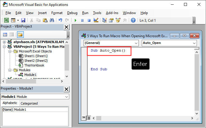Open the Help menu
Viewport: 206px width, 128px height.
pyautogui.click(x=144, y=13)
